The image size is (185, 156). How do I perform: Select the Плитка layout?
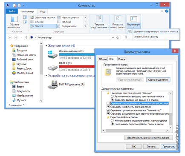43,26
